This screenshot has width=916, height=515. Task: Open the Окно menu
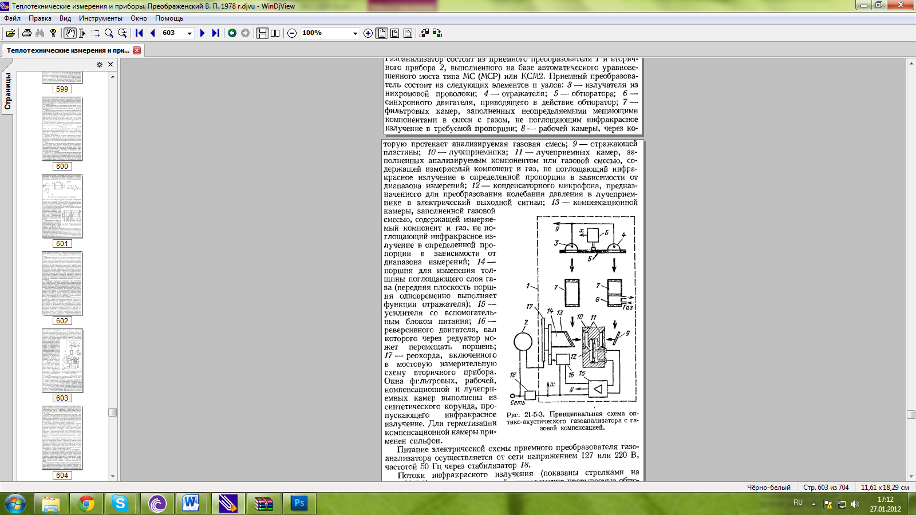(x=139, y=18)
